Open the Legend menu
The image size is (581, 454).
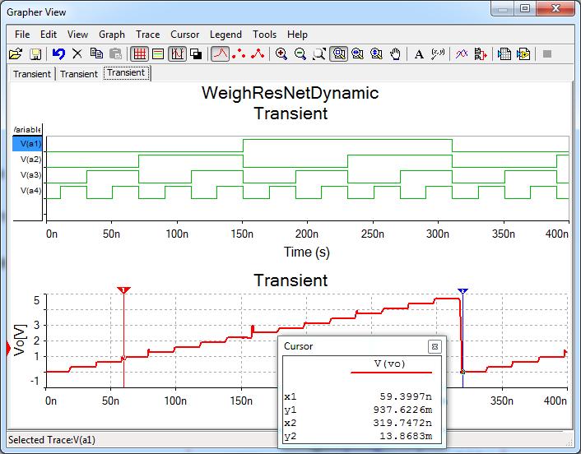tap(225, 35)
